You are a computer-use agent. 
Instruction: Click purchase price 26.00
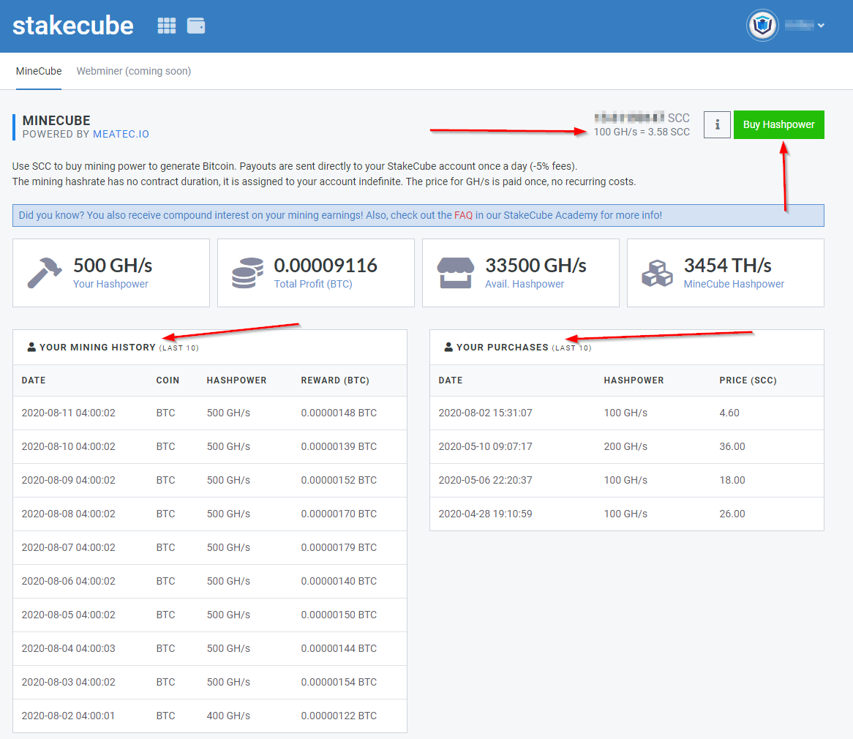tap(732, 514)
